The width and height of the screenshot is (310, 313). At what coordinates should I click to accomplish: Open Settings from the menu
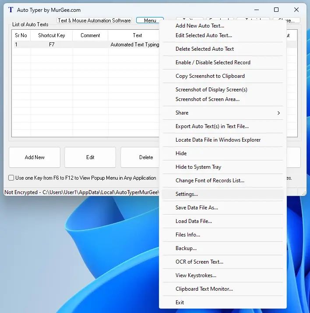[223, 194]
